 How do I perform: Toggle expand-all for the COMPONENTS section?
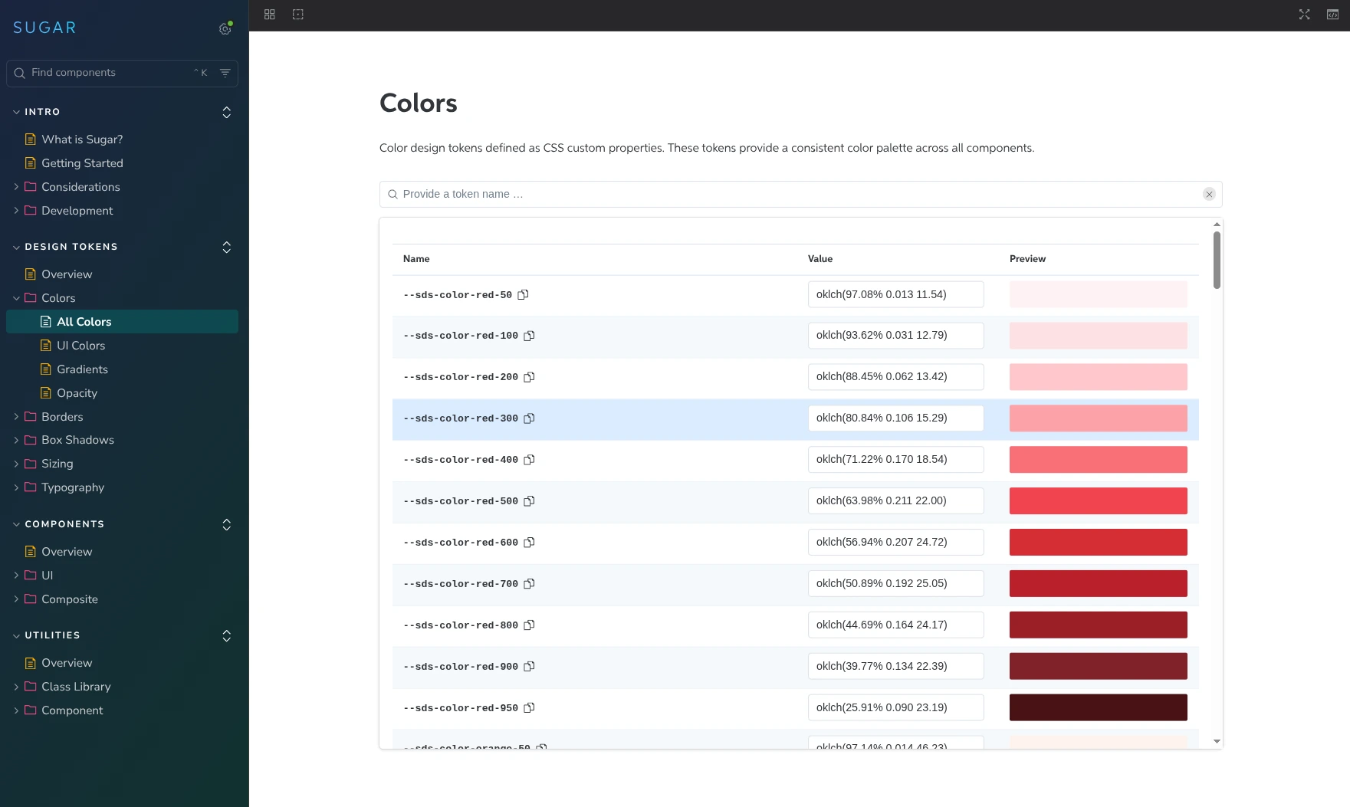[x=227, y=525]
